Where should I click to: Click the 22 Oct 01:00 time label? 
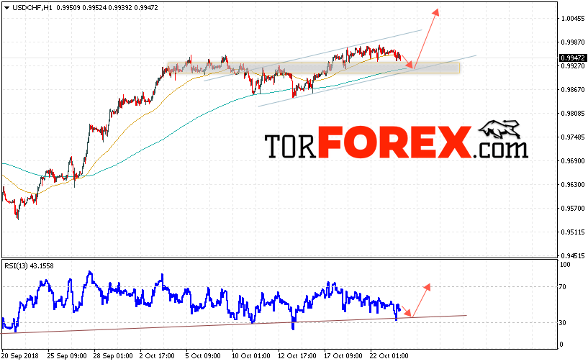[x=389, y=356]
